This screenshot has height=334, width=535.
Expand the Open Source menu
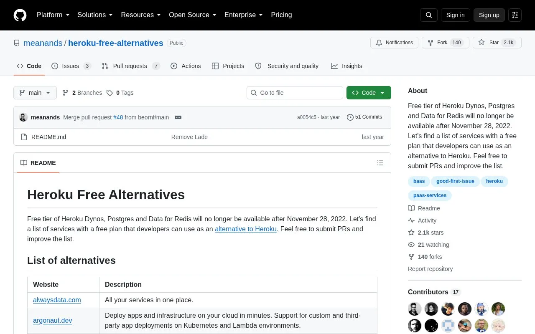[x=192, y=15]
